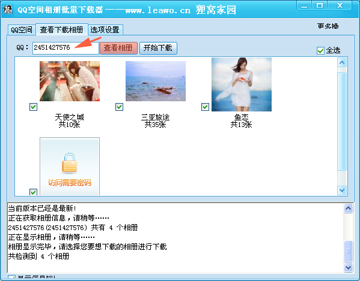Click the 更多操 link at top right
The width and height of the screenshot is (360, 281).
click(x=328, y=26)
